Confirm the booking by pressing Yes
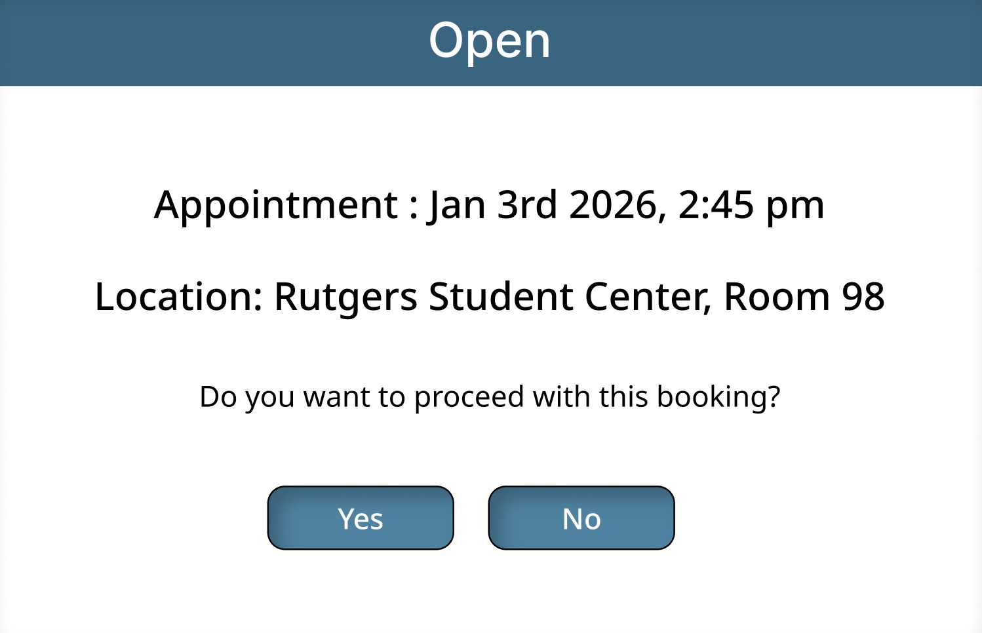 pyautogui.click(x=361, y=518)
